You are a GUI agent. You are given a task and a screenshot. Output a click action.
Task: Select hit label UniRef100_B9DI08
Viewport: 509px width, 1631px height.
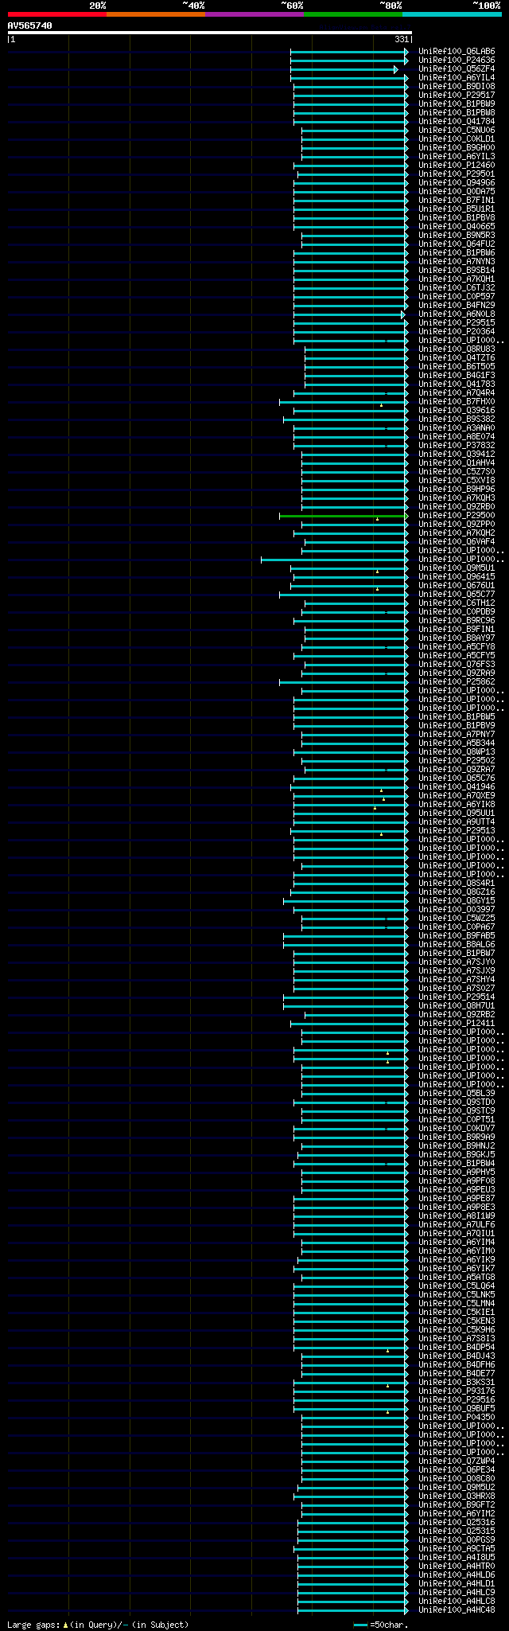(457, 87)
